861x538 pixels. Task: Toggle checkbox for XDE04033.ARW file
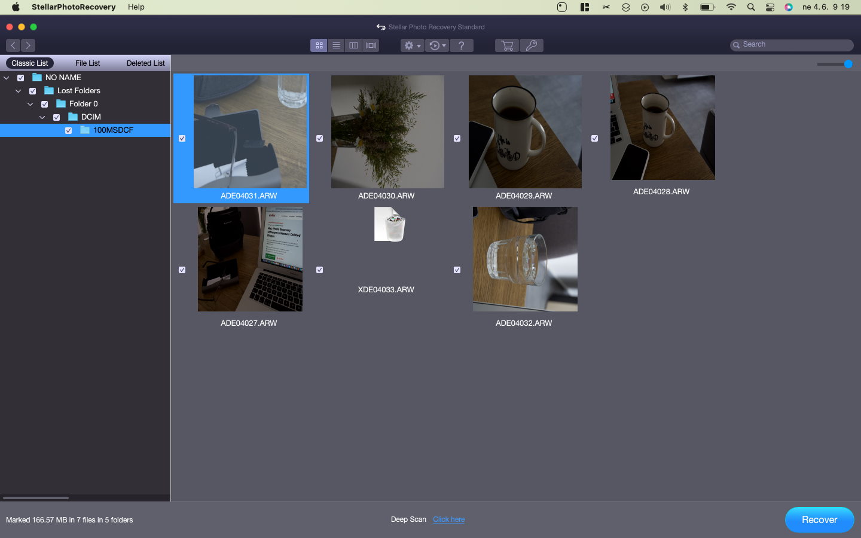pyautogui.click(x=320, y=270)
